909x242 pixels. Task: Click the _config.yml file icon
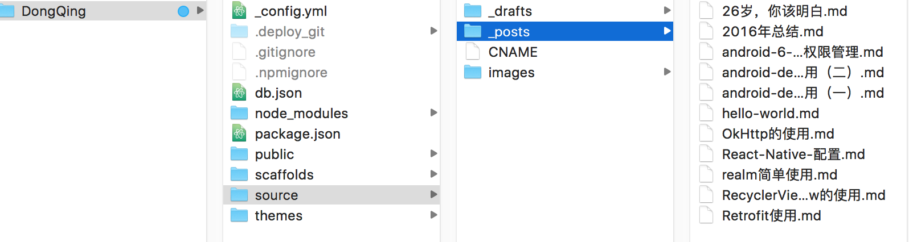(239, 11)
